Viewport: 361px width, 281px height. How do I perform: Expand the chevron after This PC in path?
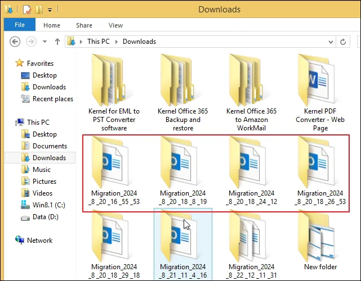click(x=117, y=42)
